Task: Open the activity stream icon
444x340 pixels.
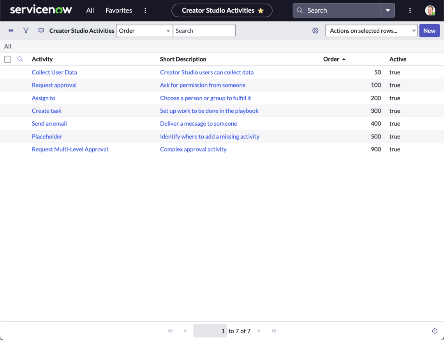Action: (x=41, y=31)
